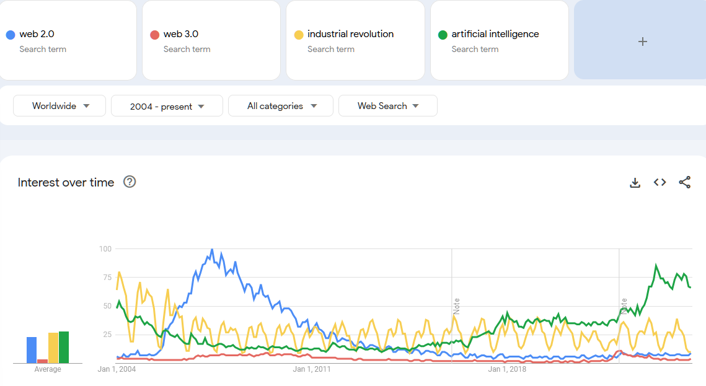Download the interest over time data
The height and width of the screenshot is (386, 706).
pos(635,183)
